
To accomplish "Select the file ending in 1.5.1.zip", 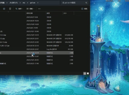I will tap(3, 35).
